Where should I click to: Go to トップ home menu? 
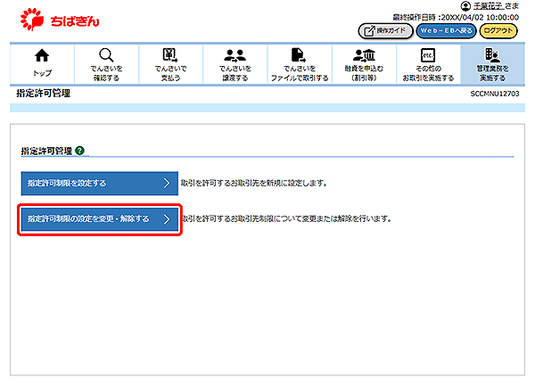point(42,64)
